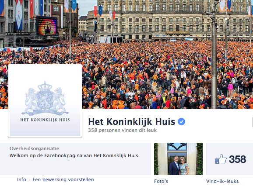Click the left lion of the coat of arms

coord(31,100)
